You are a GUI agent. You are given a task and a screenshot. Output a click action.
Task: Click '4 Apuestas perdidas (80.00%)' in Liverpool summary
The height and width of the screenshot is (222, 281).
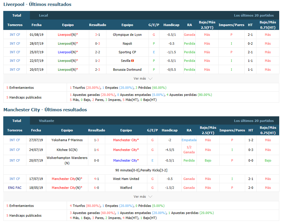(x=189, y=95)
